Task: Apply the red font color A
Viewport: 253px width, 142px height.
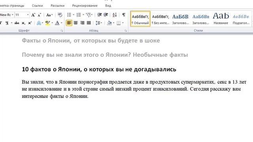Action: [57, 23]
